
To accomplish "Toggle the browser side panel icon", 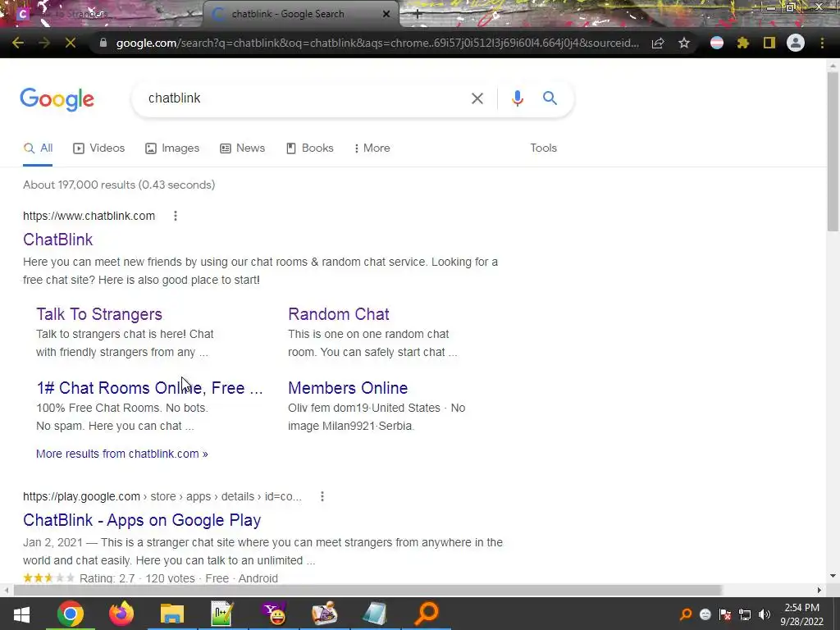I will (x=769, y=43).
